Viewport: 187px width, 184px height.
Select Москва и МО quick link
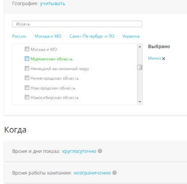point(48,36)
